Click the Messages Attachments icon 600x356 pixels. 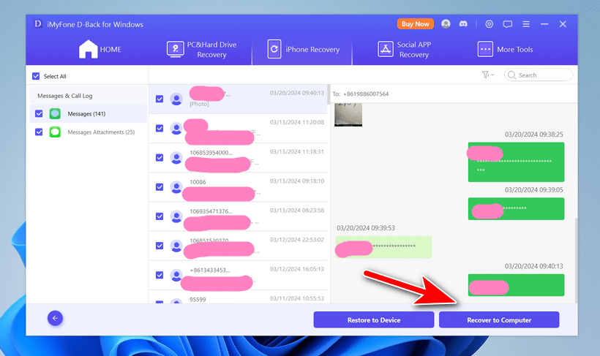(x=55, y=132)
